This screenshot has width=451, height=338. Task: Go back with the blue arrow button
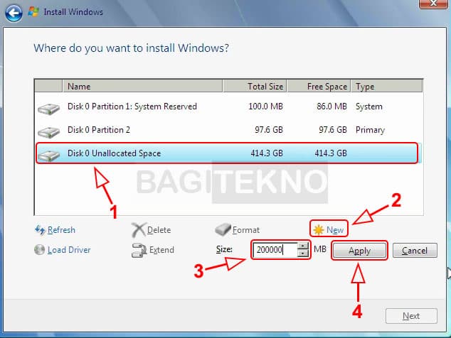pos(14,13)
